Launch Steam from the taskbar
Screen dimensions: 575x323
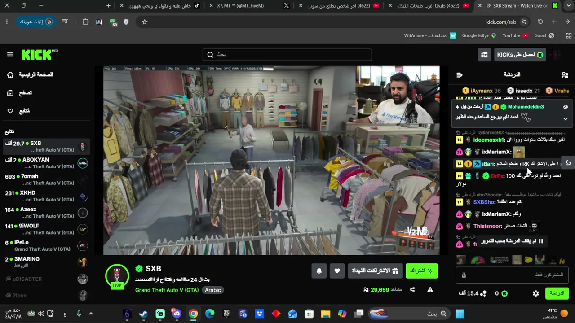pyautogui.click(x=143, y=314)
